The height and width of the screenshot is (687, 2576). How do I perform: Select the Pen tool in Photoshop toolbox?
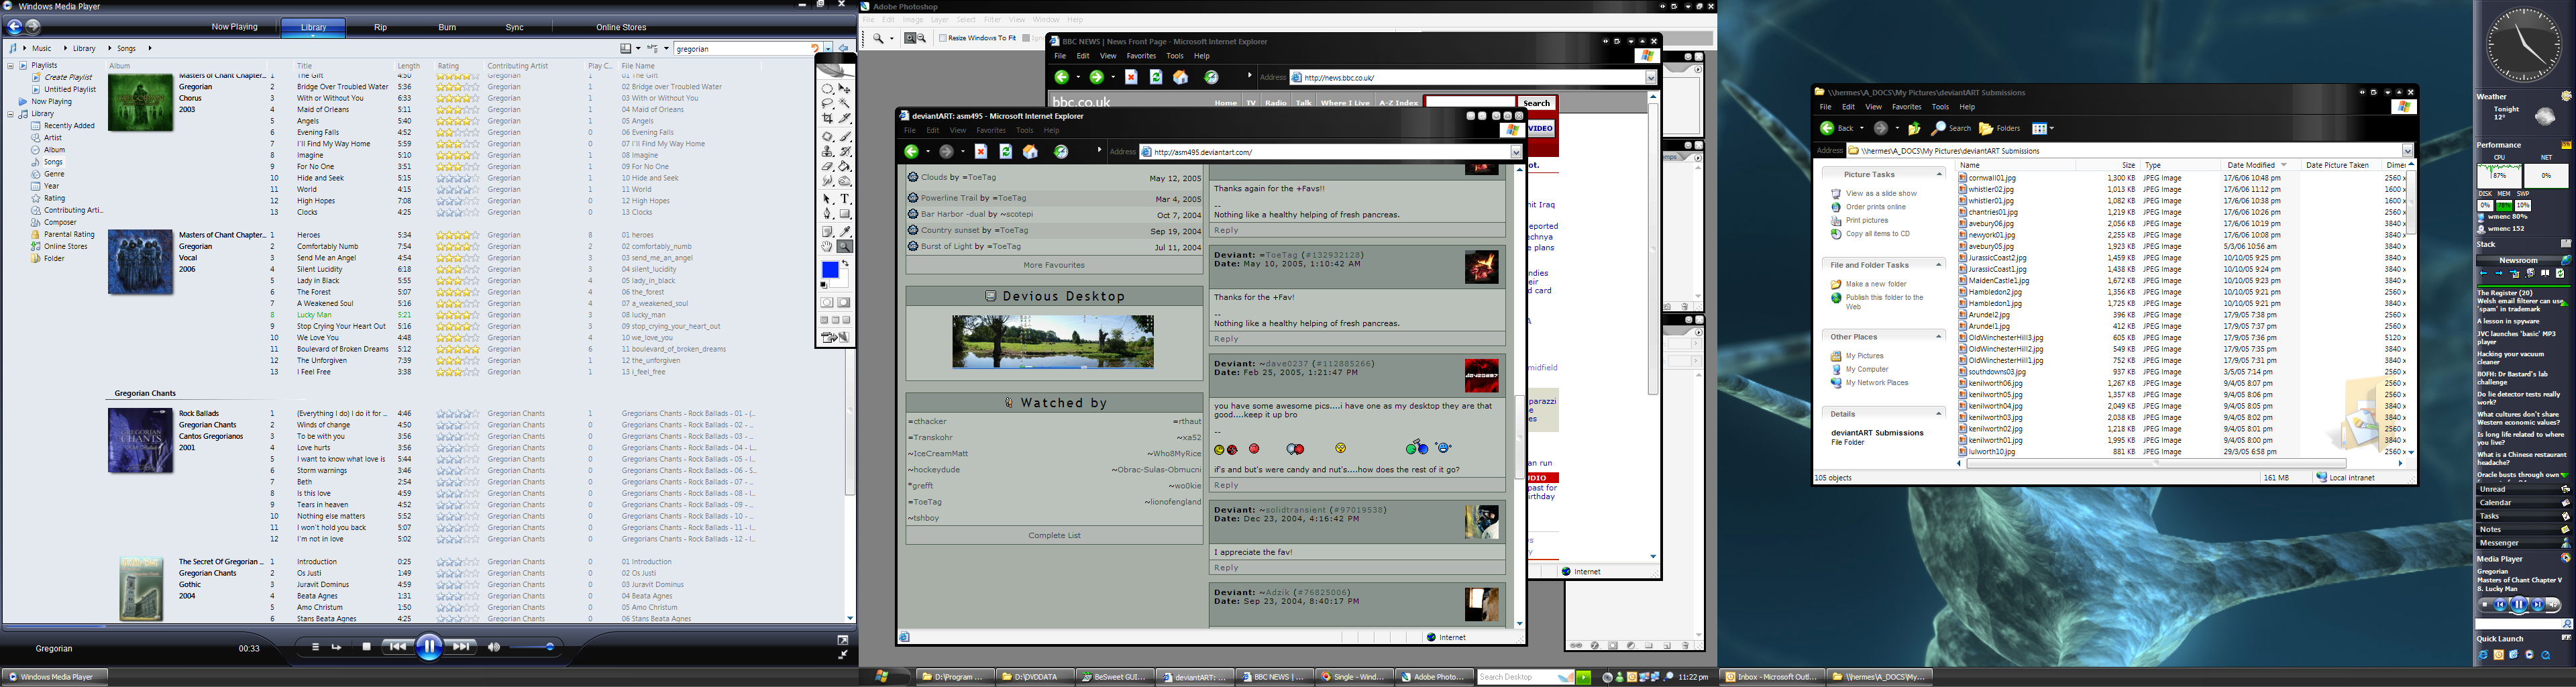[827, 213]
